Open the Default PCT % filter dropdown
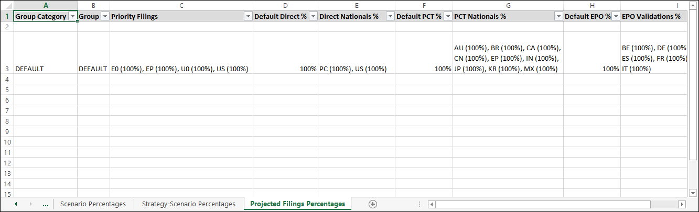699x212 pixels. [x=447, y=17]
